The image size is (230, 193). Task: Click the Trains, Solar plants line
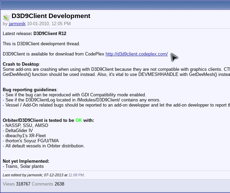[x=23, y=166]
